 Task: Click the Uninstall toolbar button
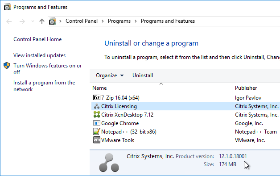tap(143, 75)
